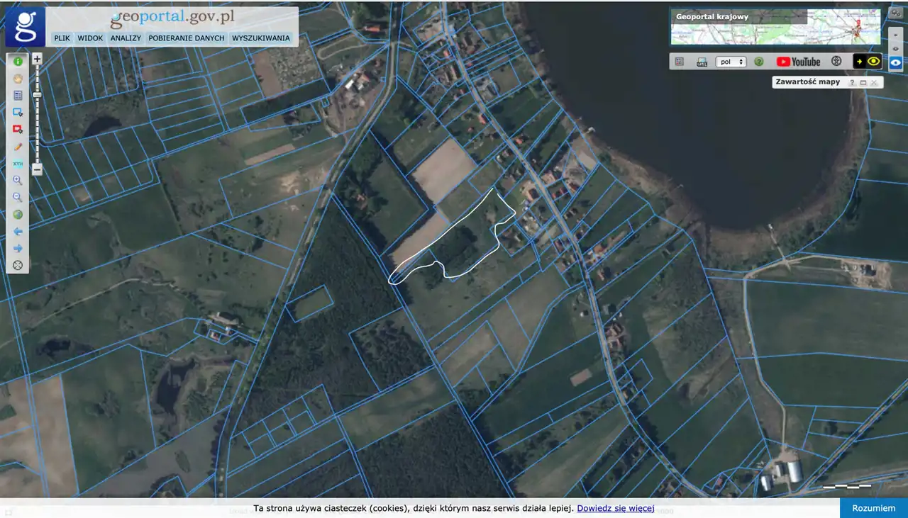
Task: Show full extent with globe icon
Action: click(x=18, y=215)
